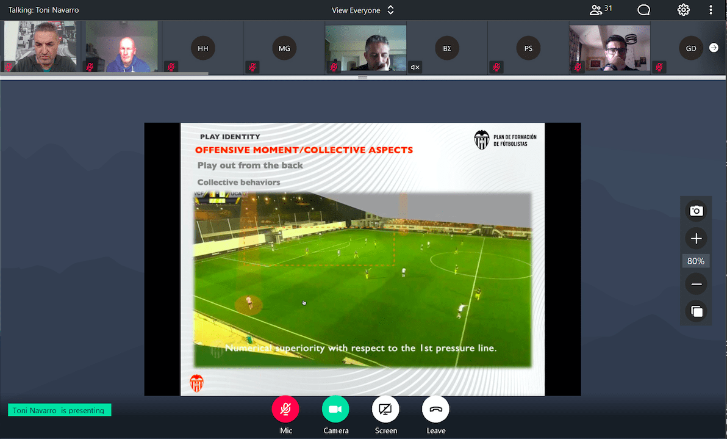Zoom out with the minus button
Viewport: 727px width, 439px height.
696,284
